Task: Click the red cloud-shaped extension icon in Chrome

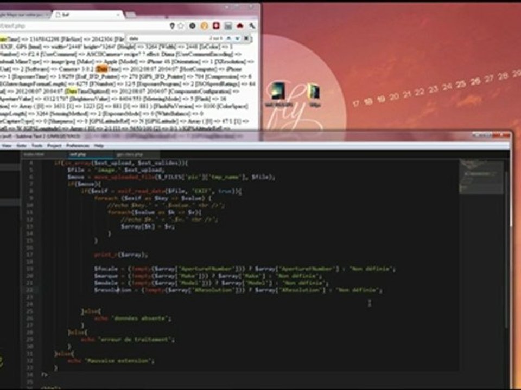Action: pos(240,26)
